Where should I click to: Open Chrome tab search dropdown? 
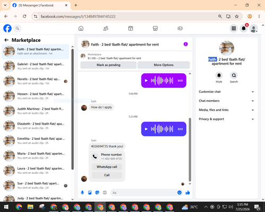[5, 5]
